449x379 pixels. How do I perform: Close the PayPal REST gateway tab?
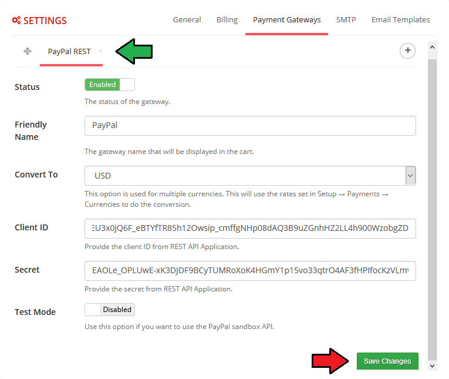click(x=100, y=51)
